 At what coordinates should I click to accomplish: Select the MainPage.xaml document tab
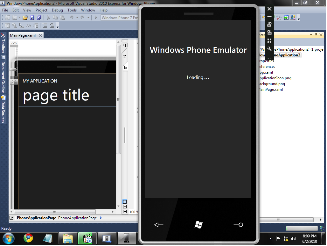click(23, 35)
